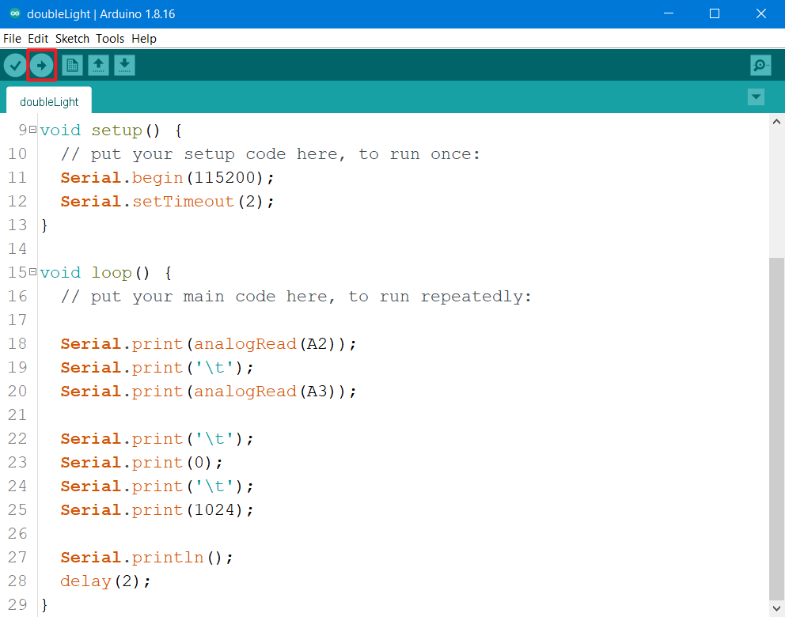The image size is (785, 617).
Task: Open the Help menu
Action: [x=144, y=38]
